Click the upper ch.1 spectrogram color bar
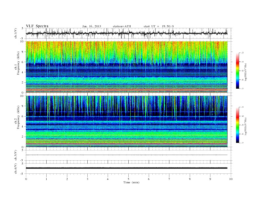 coord(238,71)
